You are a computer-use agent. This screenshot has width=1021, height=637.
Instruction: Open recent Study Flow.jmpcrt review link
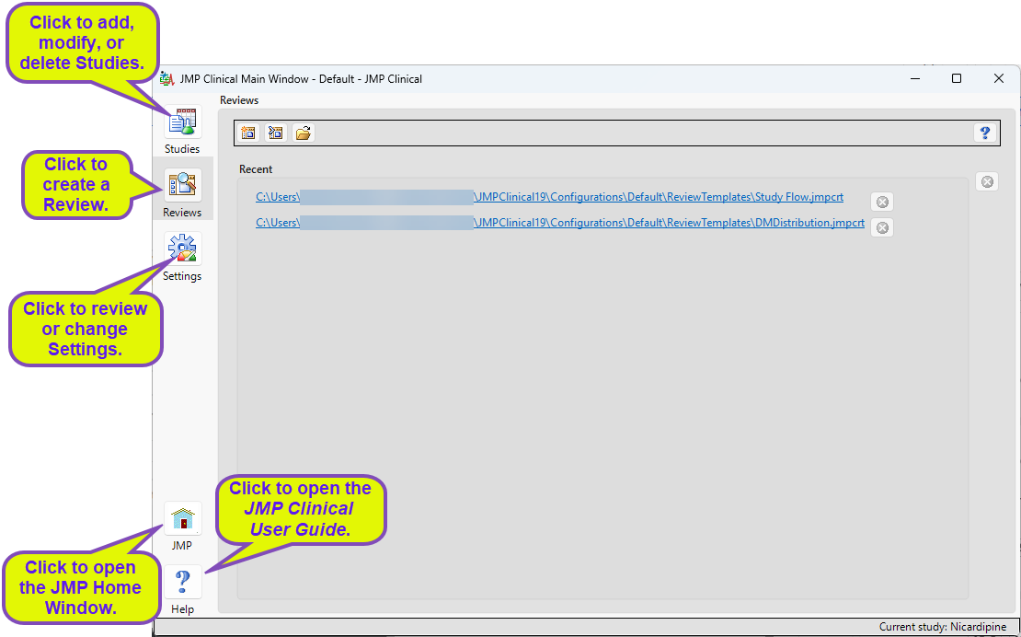(x=549, y=197)
